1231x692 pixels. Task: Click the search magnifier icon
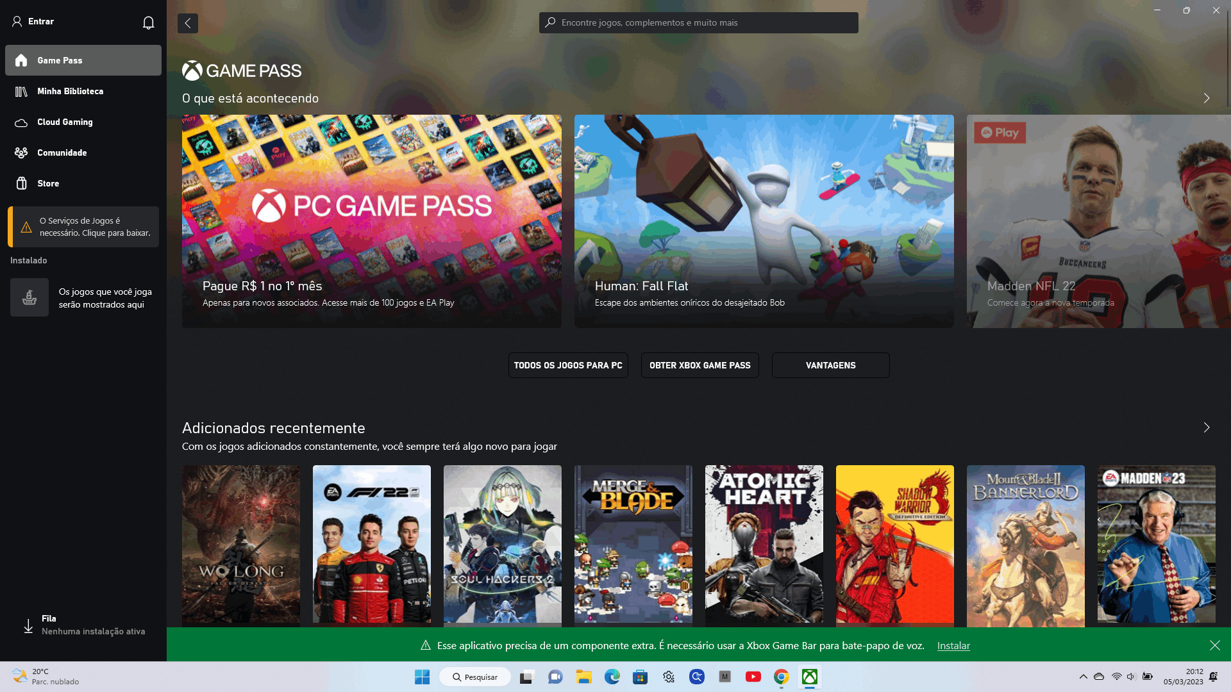[550, 22]
